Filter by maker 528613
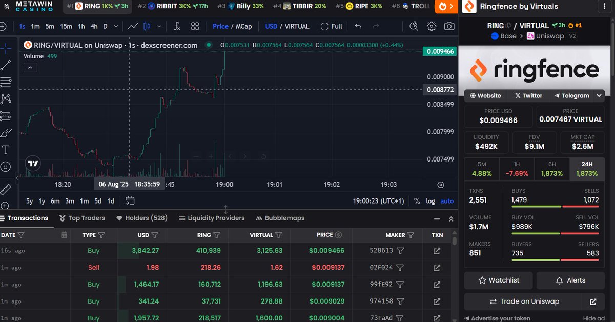The width and height of the screenshot is (615, 322). (400, 251)
